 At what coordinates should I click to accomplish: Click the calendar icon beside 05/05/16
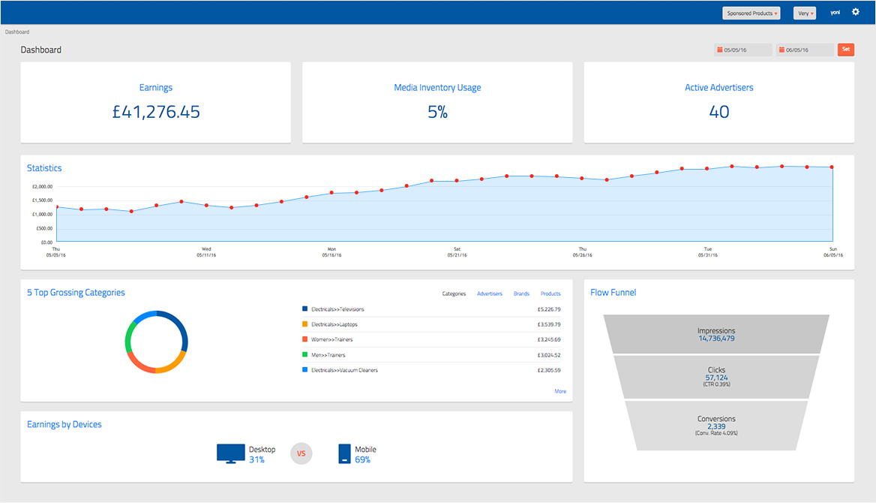[x=720, y=50]
